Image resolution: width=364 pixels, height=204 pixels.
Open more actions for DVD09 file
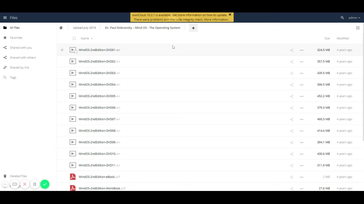301,143
